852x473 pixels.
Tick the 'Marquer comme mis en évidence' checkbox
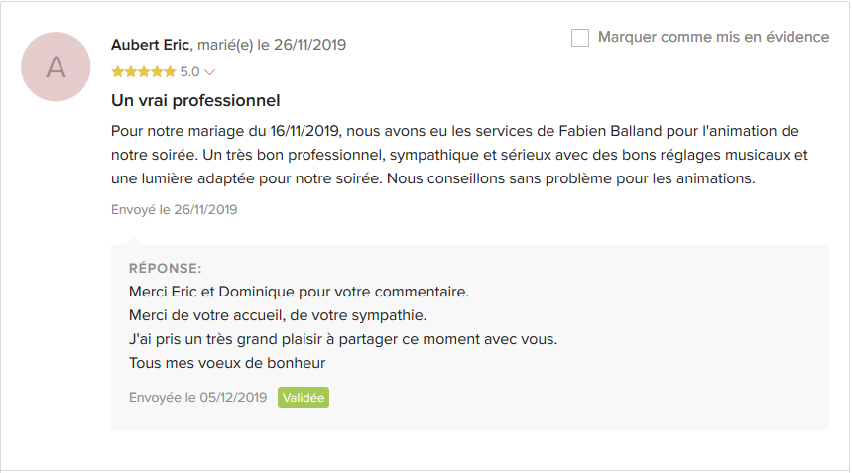click(580, 38)
